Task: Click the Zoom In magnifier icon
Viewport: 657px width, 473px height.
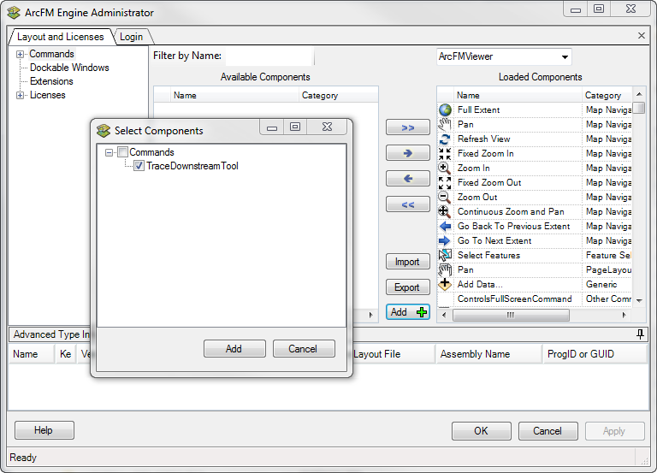Action: (x=445, y=168)
